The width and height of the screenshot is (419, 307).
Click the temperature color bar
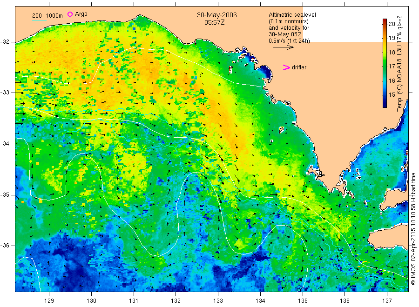coord(385,63)
